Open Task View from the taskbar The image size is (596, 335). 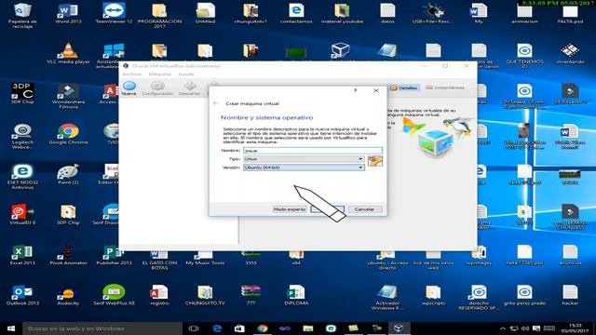194,328
